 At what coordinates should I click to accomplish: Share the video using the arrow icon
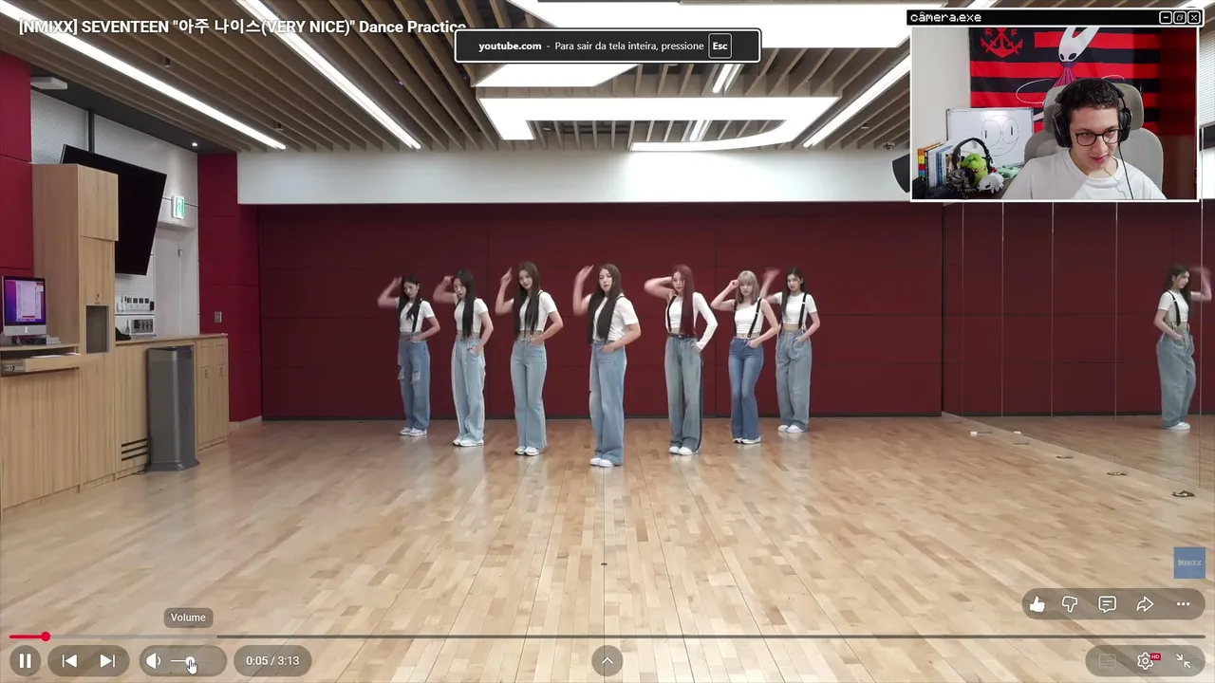(1145, 604)
